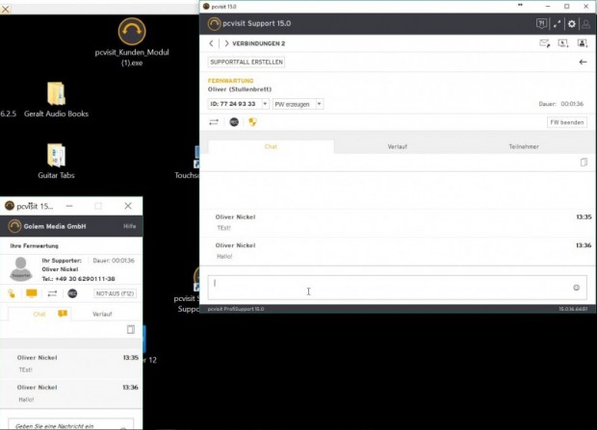The width and height of the screenshot is (597, 430).
Task: Click the ID: 77 24 93 33 field text
Action: tap(233, 104)
